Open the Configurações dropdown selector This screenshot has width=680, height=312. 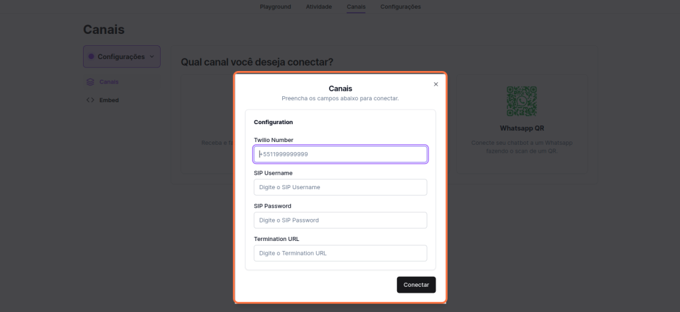point(122,56)
